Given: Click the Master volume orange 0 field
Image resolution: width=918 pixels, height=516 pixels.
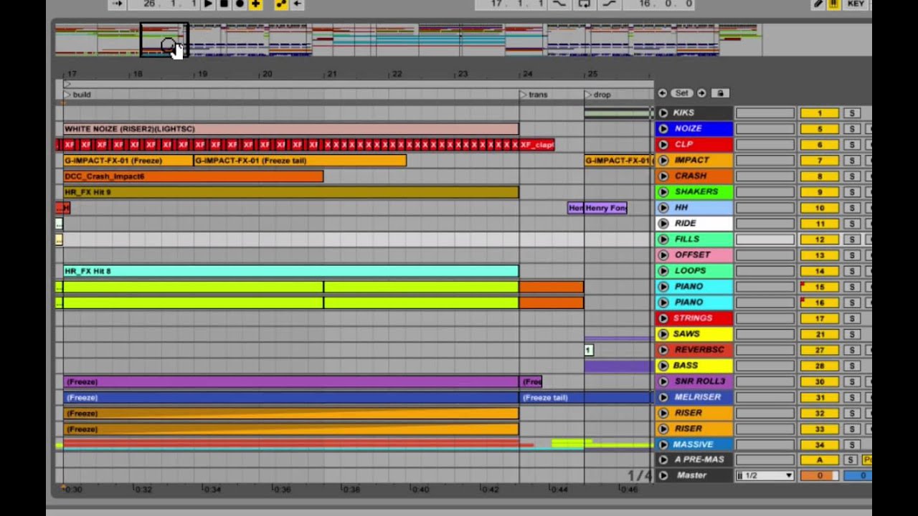Looking at the screenshot, I should 820,476.
